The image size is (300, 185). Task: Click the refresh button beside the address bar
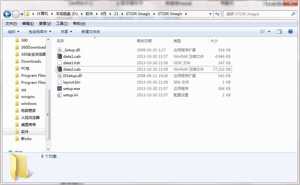217,14
